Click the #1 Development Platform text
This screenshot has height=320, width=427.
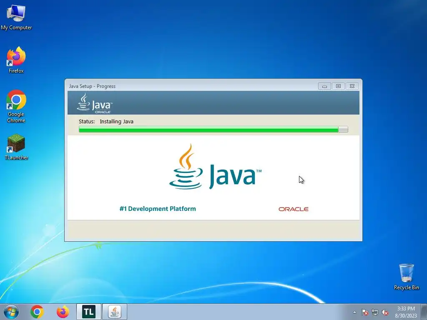(158, 209)
